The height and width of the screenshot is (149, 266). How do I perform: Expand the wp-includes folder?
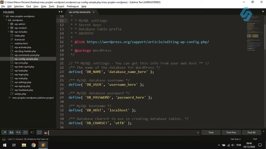pos(8,32)
